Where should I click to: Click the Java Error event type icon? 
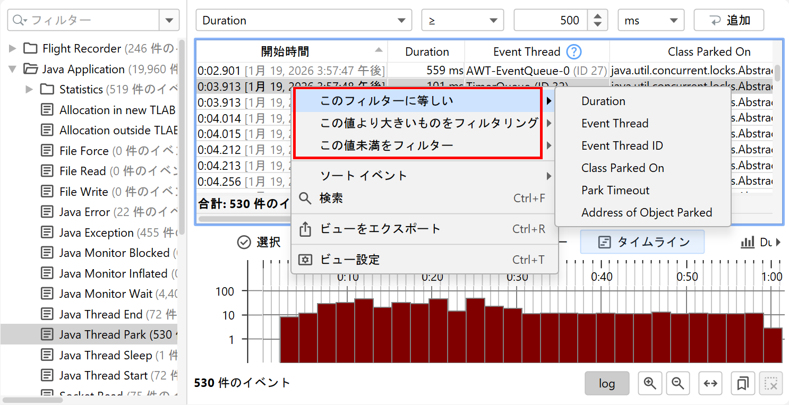48,212
